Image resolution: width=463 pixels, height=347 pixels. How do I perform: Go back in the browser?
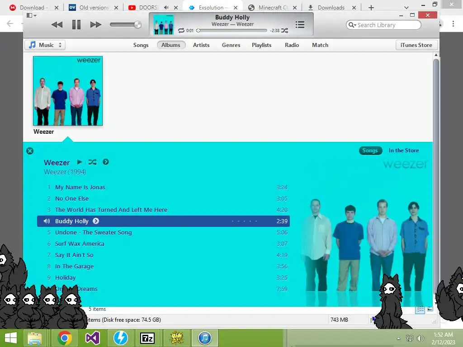10,23
